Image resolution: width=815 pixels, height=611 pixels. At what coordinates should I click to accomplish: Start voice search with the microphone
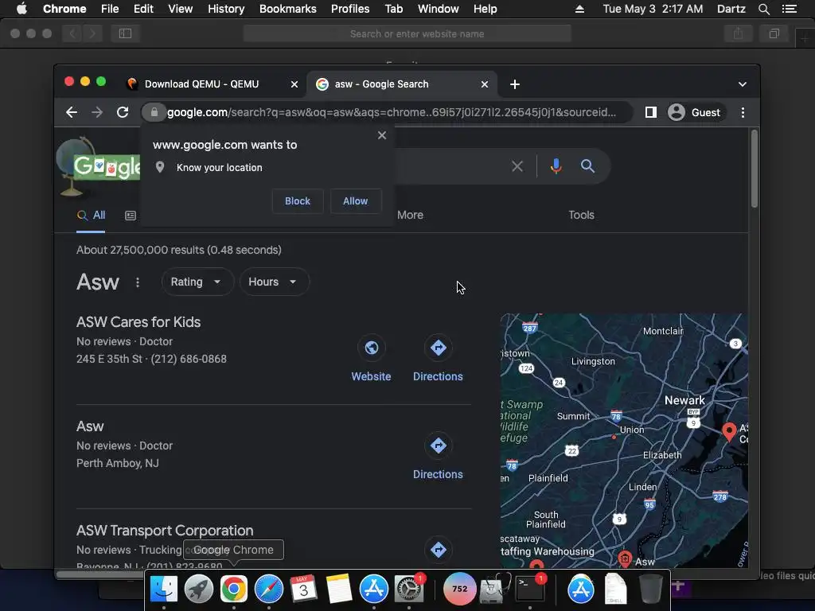[x=556, y=166]
